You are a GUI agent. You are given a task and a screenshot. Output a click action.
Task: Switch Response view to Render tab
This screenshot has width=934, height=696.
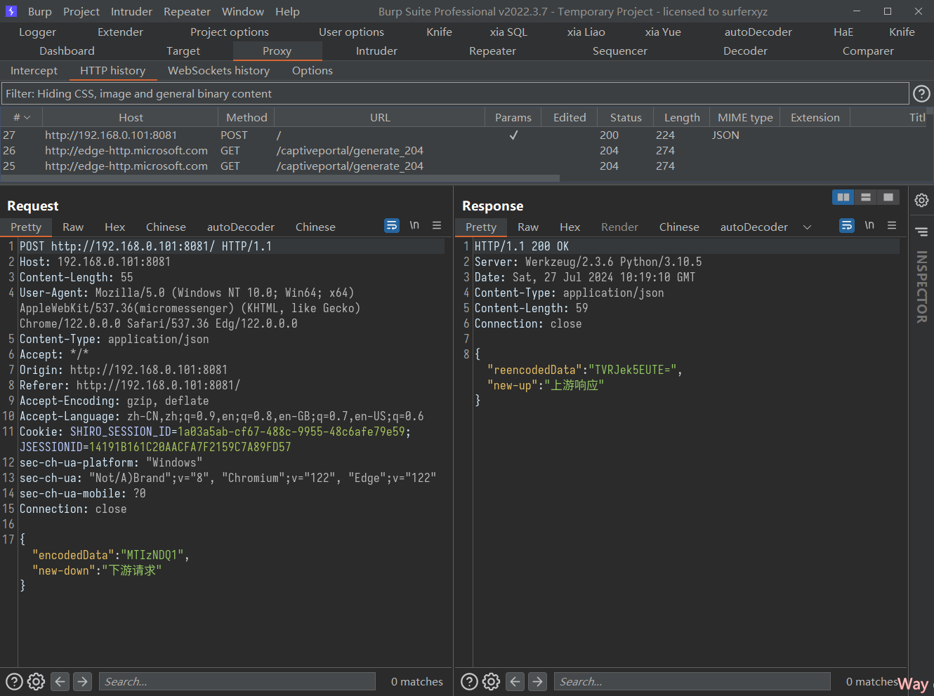click(x=619, y=227)
